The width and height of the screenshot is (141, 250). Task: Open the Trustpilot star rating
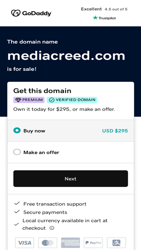(x=104, y=18)
